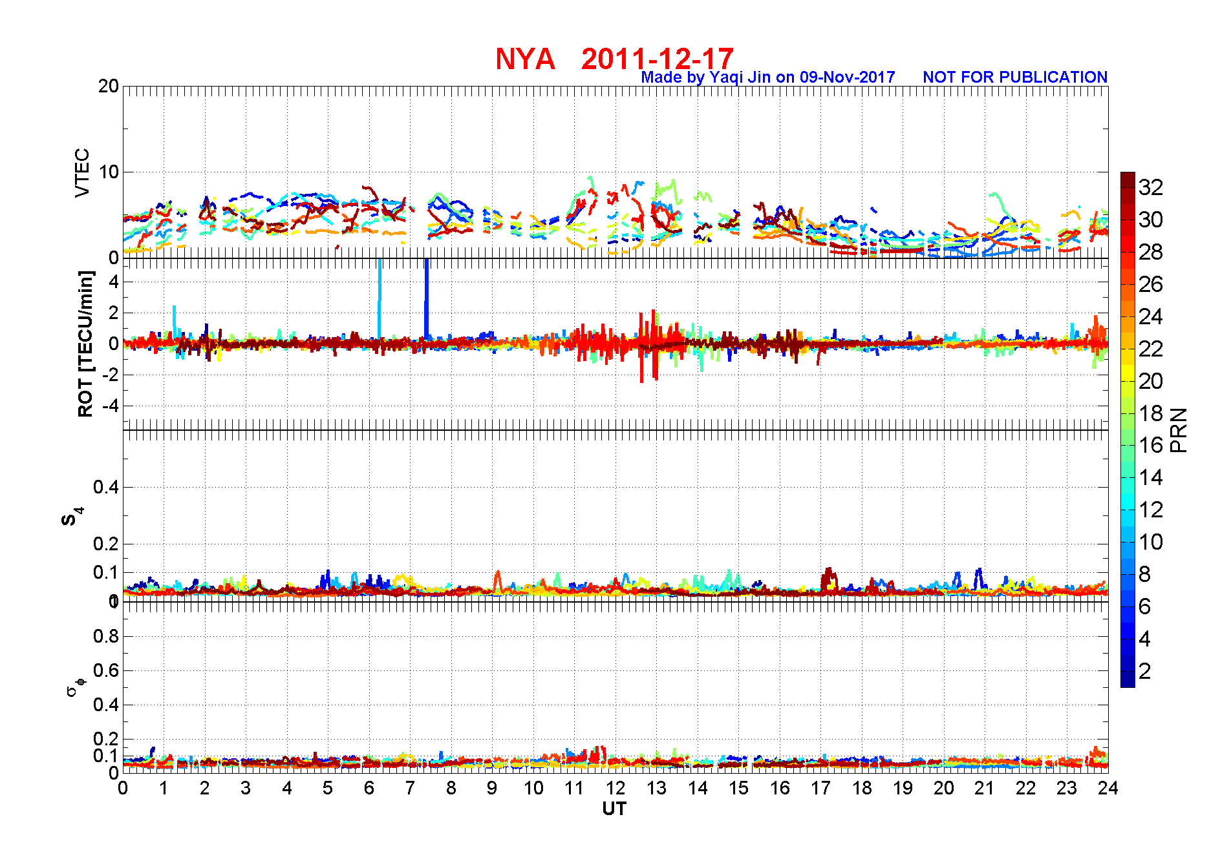The height and width of the screenshot is (859, 1231).
Task: Click the σφ axis tick label 0.6
Action: tap(106, 670)
